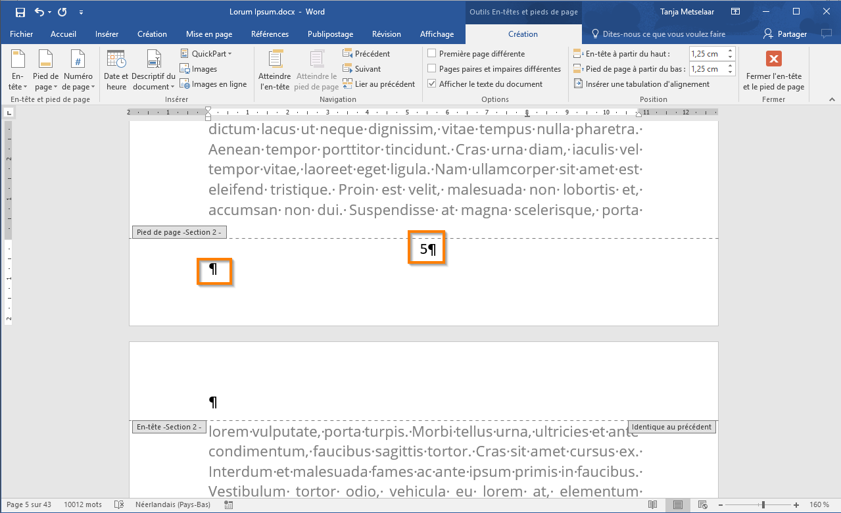
Task: Save the document with the floppy disk icon
Action: 20,12
